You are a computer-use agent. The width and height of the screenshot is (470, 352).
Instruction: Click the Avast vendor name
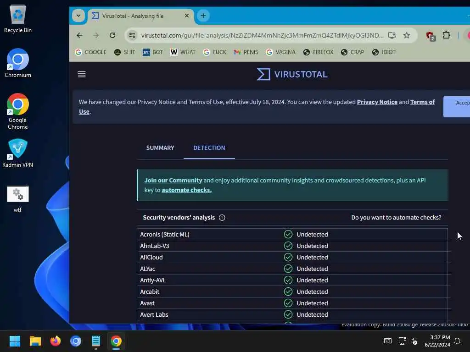tap(147, 303)
